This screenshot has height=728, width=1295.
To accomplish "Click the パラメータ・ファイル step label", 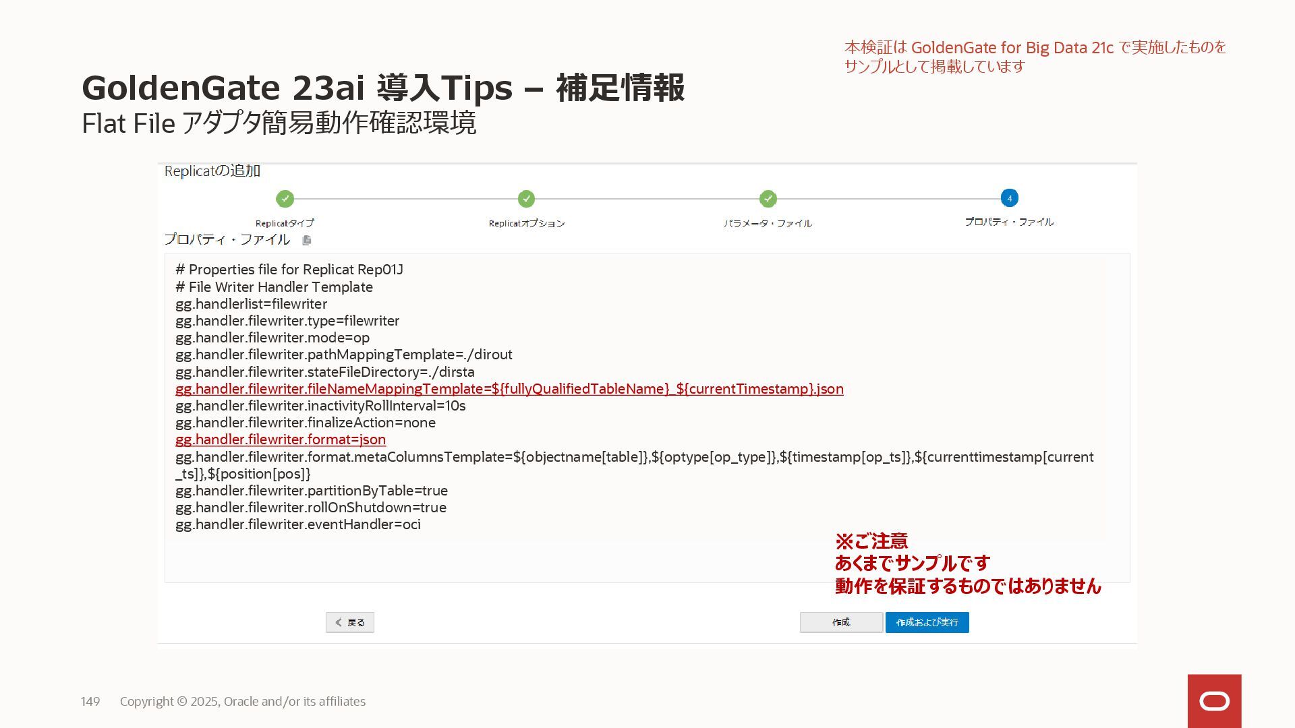I will [768, 223].
